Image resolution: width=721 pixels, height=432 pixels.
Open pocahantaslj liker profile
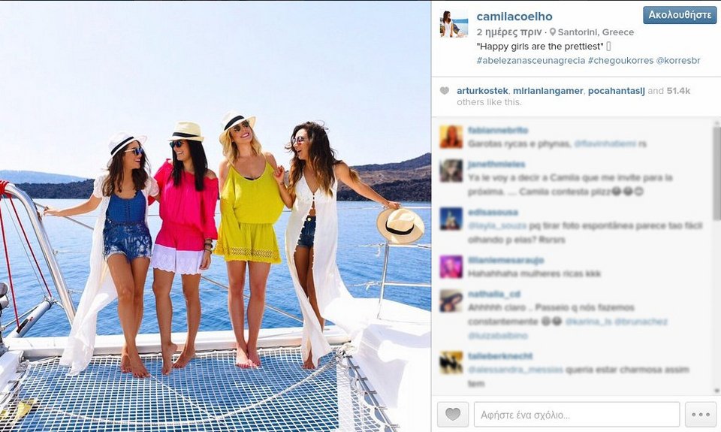click(617, 91)
